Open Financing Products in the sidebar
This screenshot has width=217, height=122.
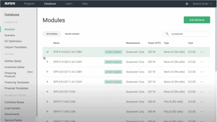click(10, 75)
